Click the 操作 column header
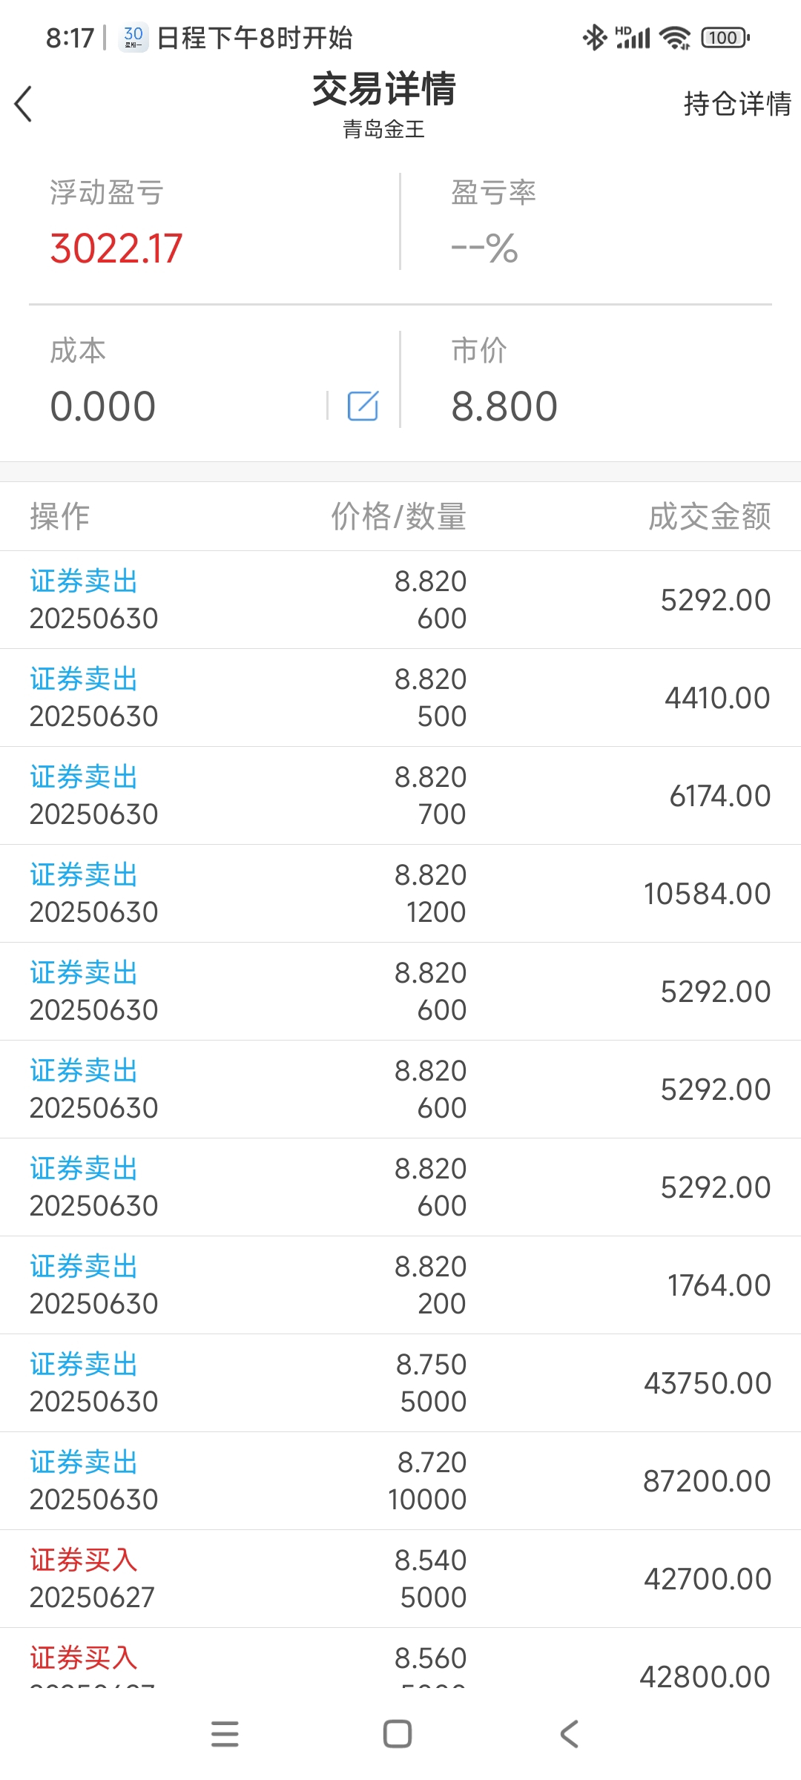The width and height of the screenshot is (801, 1780). point(59,516)
